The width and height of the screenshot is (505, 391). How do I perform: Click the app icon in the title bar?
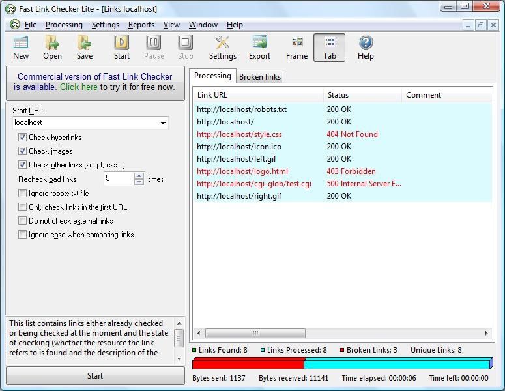(x=10, y=9)
